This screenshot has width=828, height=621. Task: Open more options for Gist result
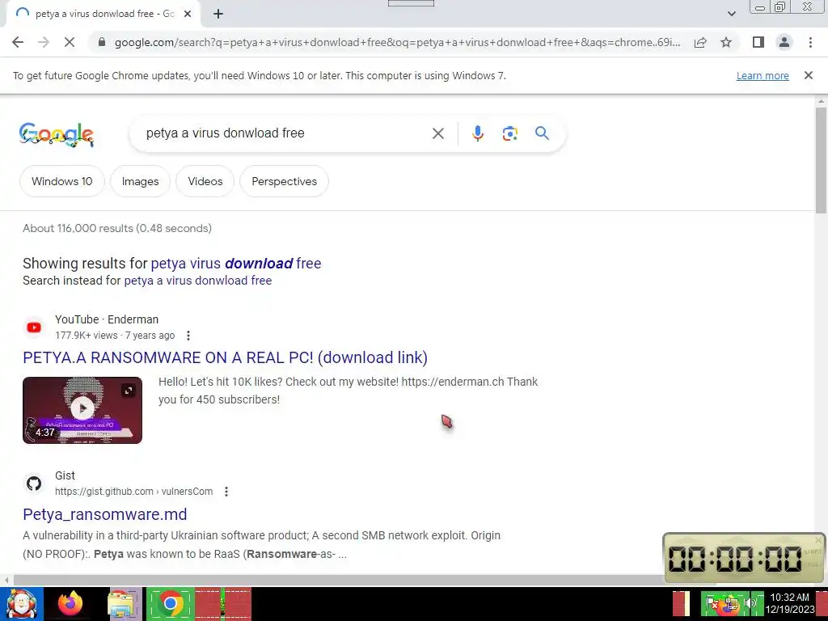click(x=226, y=492)
